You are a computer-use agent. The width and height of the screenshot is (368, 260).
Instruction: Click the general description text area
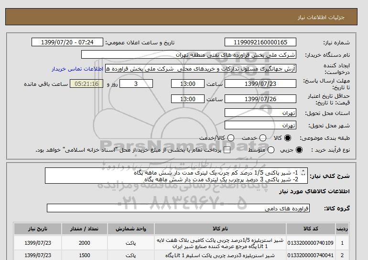tap(176, 176)
